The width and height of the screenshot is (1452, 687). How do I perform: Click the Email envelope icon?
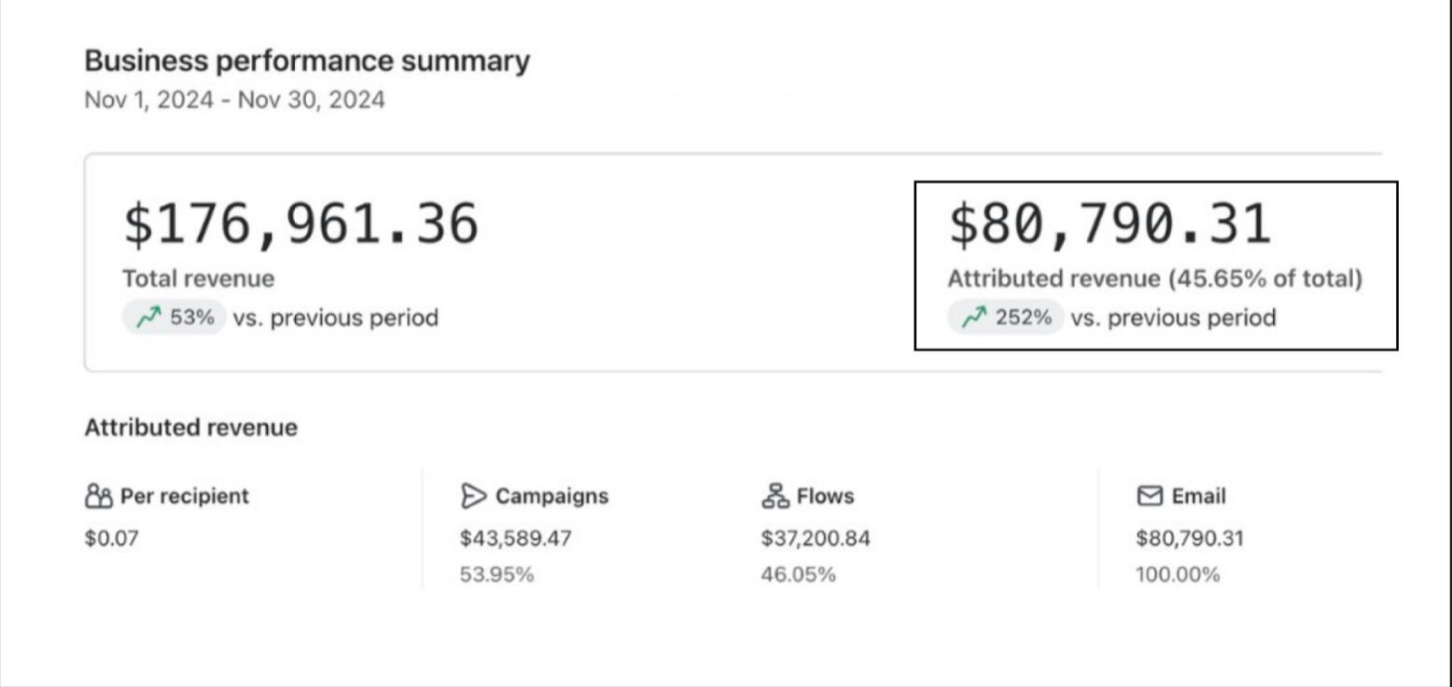tap(1149, 496)
